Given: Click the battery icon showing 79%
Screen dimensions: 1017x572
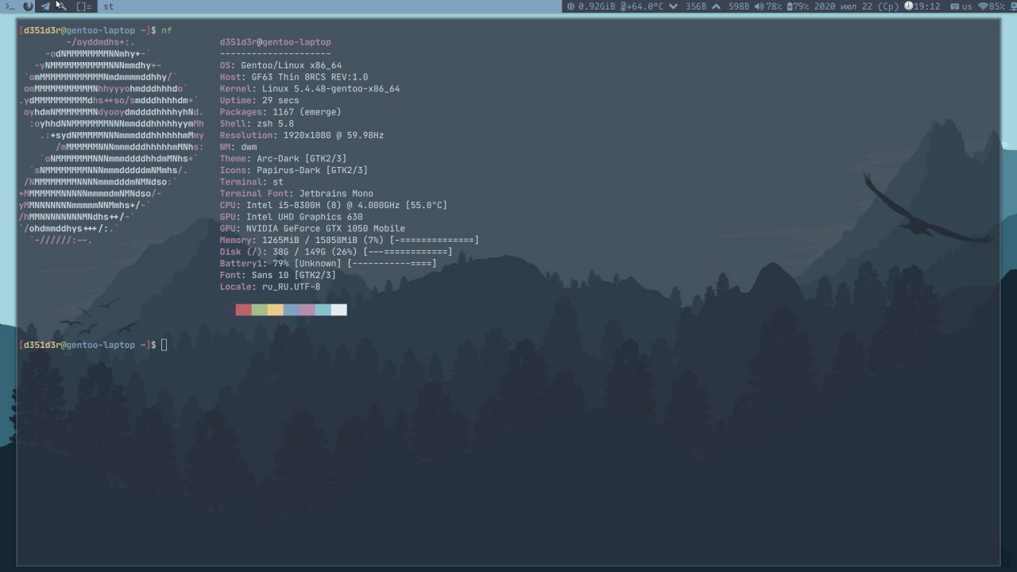Looking at the screenshot, I should [790, 6].
